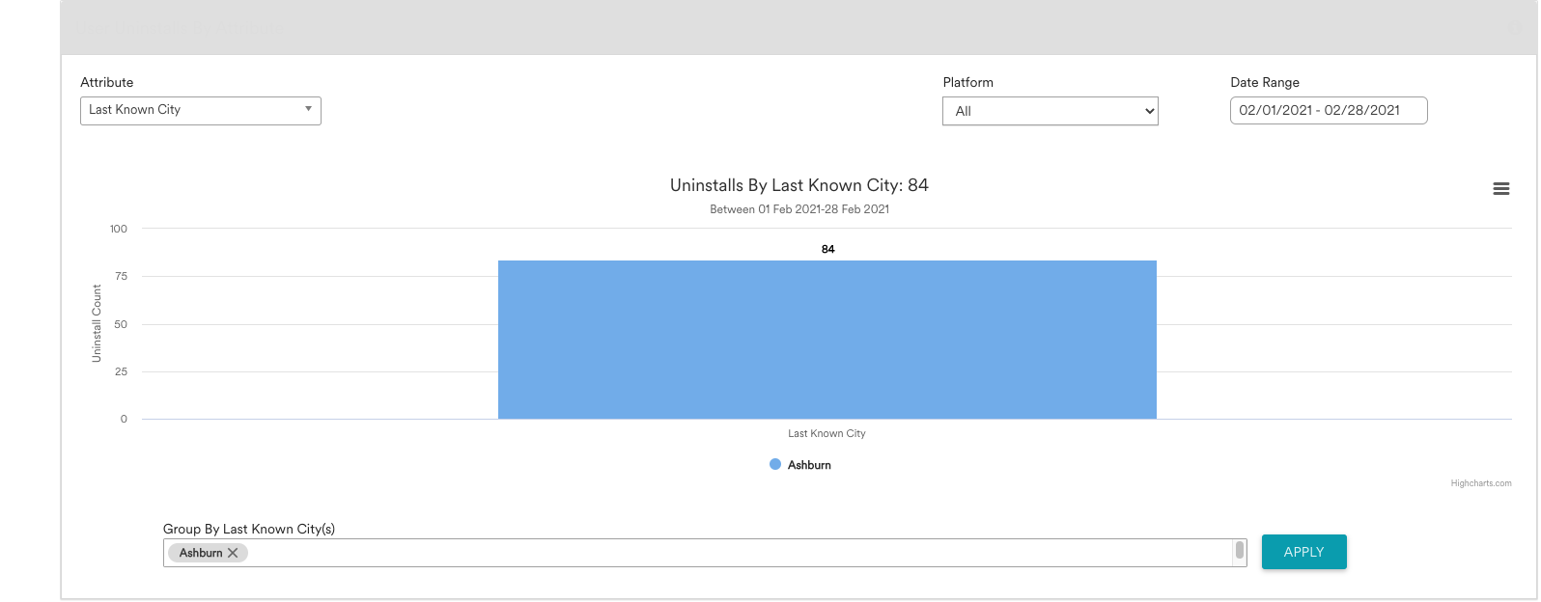Toggle the Ashburn series via legend label
This screenshot has width=1541, height=602.
[809, 465]
